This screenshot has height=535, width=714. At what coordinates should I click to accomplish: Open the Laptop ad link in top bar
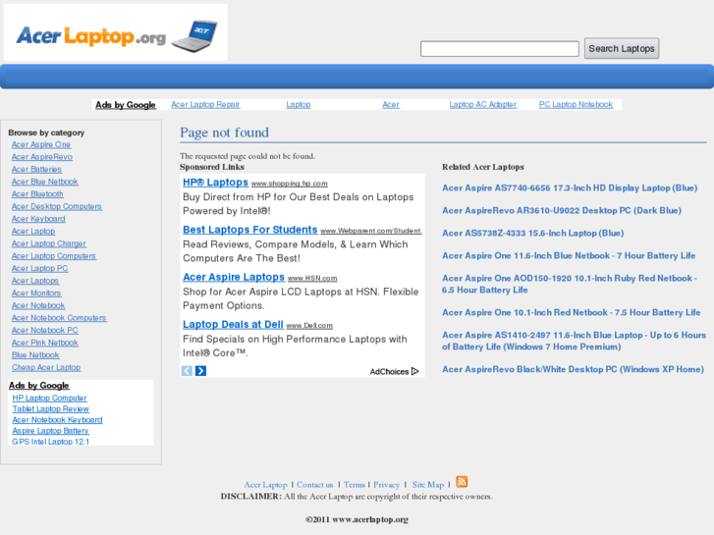point(299,104)
